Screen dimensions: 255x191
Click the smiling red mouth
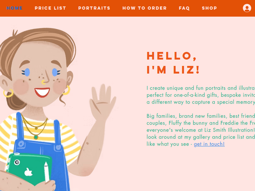[x=42, y=92]
